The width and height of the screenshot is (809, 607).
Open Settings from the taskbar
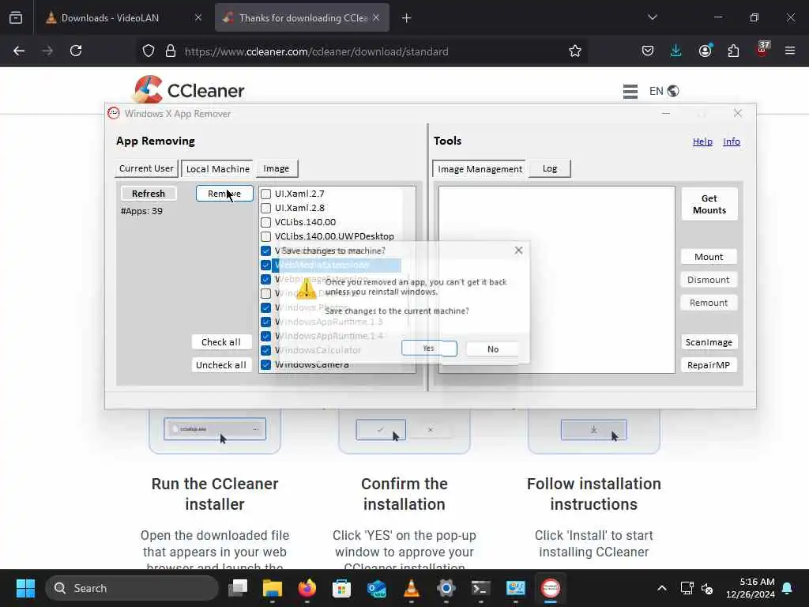[446, 588]
